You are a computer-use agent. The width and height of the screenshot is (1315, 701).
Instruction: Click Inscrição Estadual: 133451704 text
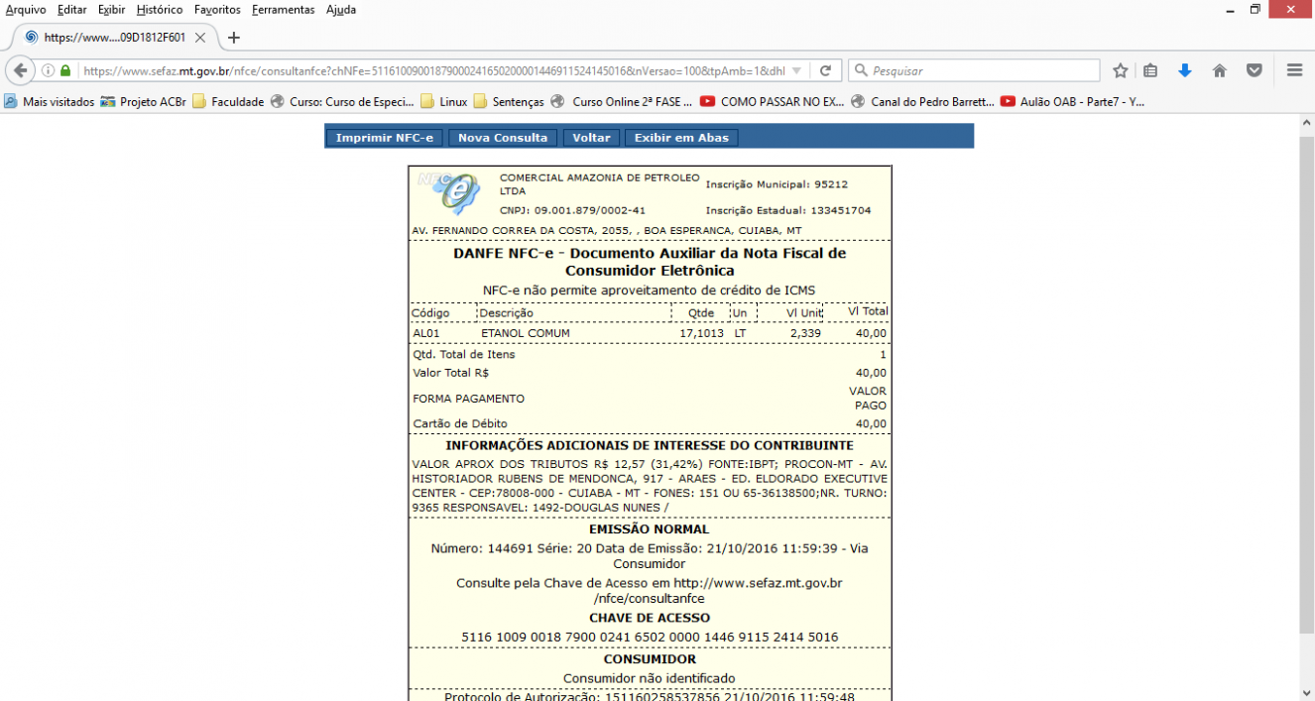tap(788, 211)
